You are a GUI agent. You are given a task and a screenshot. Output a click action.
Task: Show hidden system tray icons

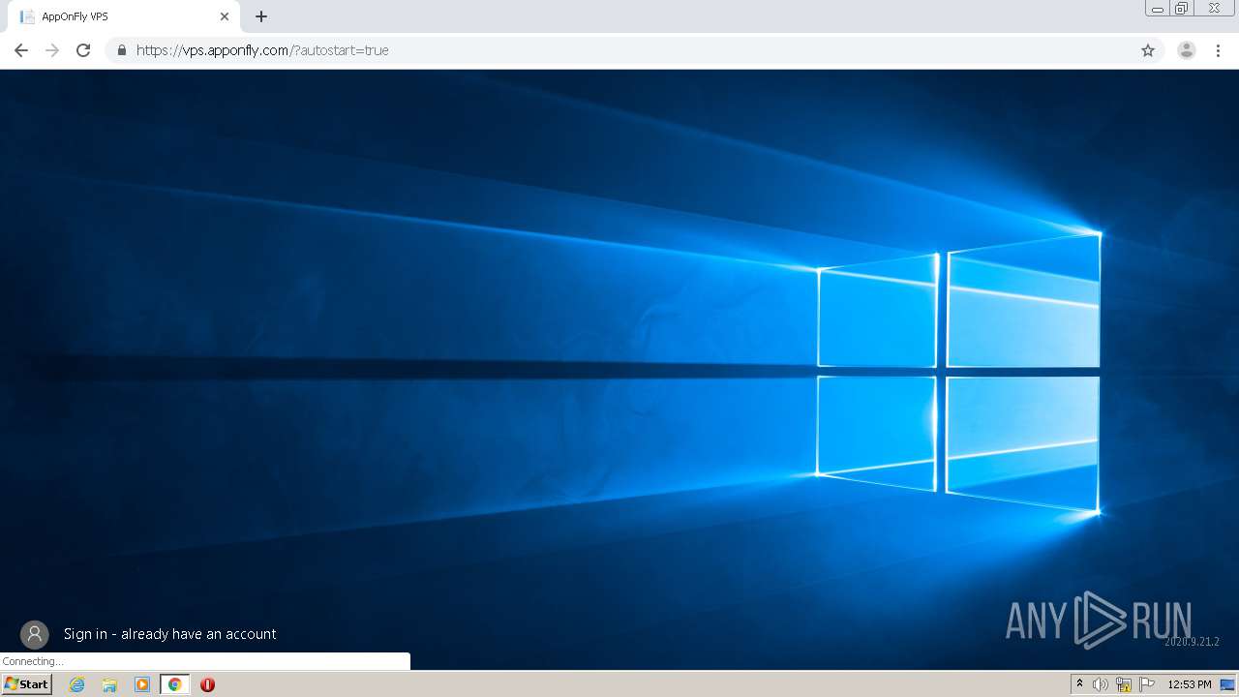click(1079, 684)
